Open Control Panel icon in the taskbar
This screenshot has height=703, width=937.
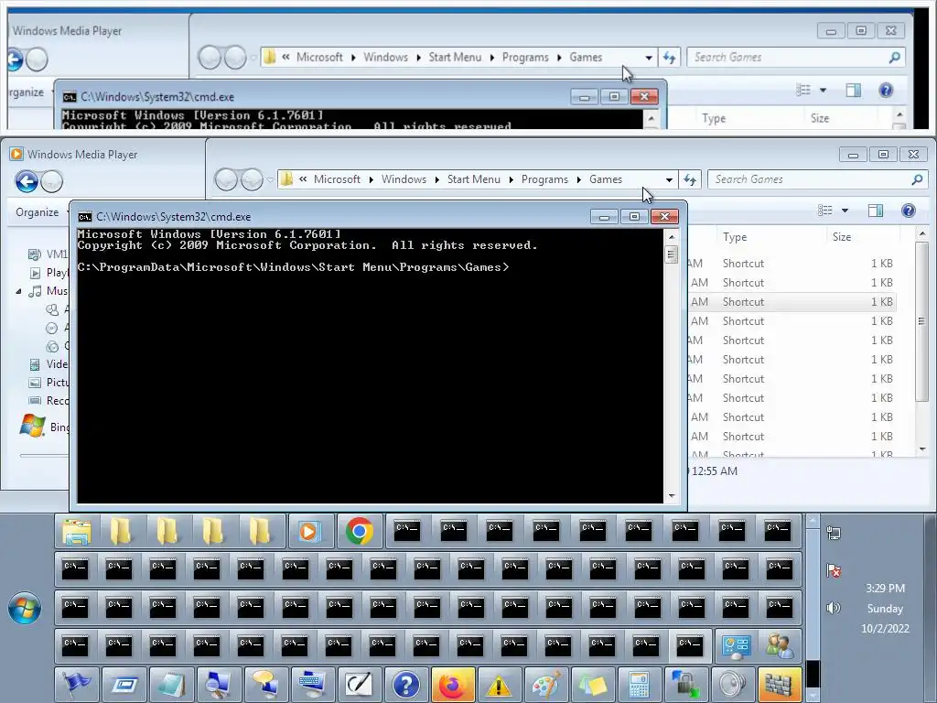click(736, 646)
